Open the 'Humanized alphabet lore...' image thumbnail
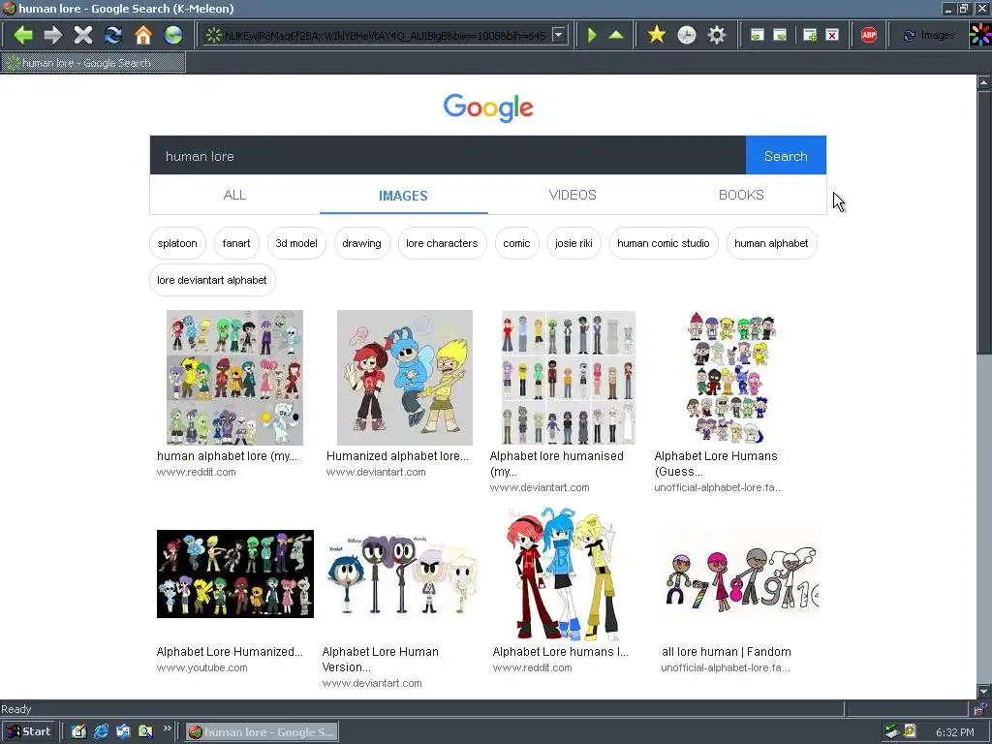992x744 pixels. click(x=405, y=378)
